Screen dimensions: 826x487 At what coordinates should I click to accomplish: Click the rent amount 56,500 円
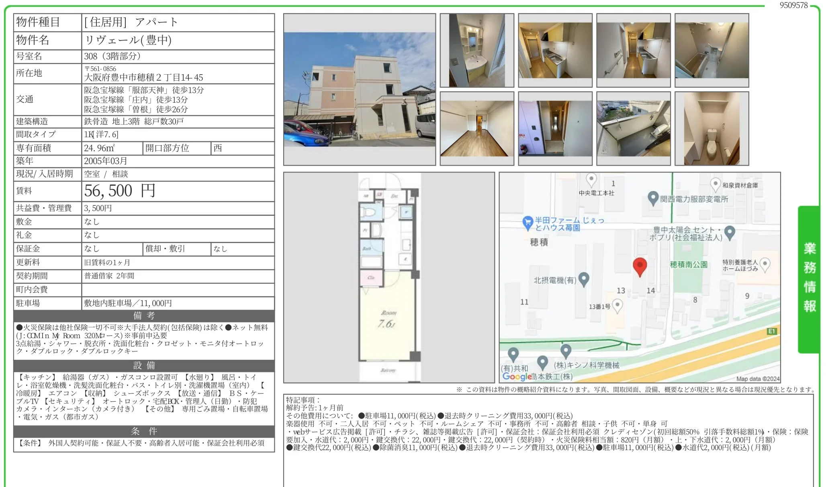click(x=120, y=191)
